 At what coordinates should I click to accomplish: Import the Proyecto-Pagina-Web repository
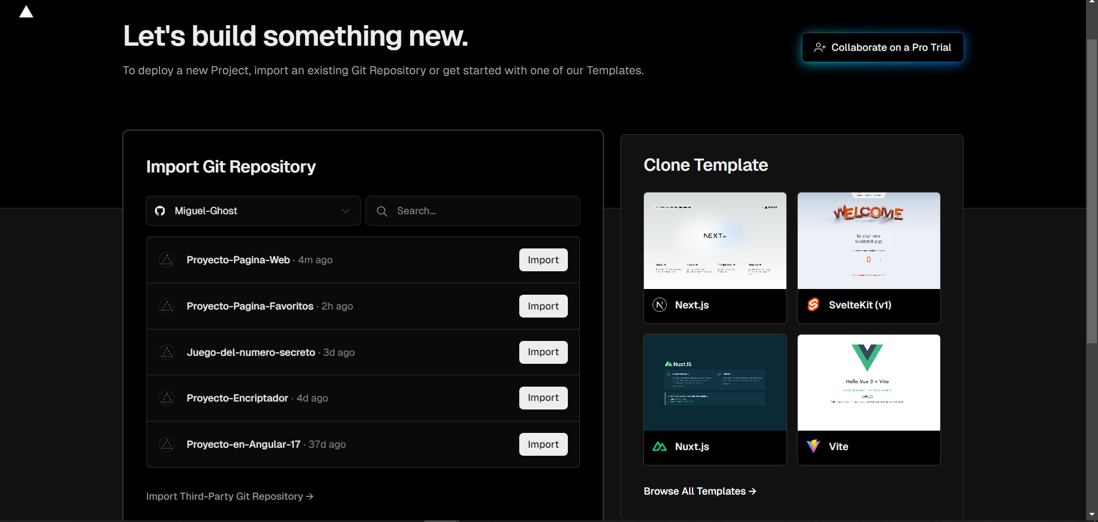click(x=543, y=260)
